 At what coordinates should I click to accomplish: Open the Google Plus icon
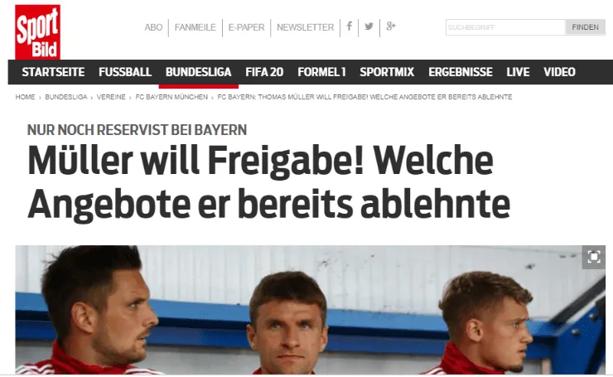click(390, 27)
